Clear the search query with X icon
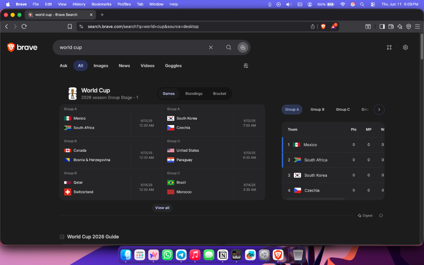Viewport: 424px width, 265px height. [211, 47]
